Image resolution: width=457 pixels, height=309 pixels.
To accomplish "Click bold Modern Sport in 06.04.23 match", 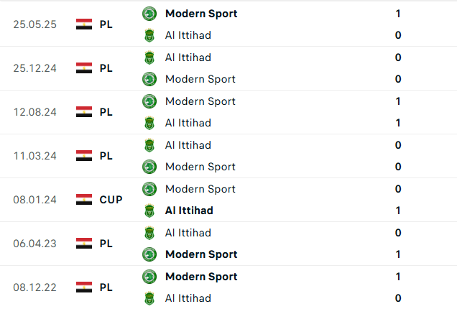I will 201,254.
